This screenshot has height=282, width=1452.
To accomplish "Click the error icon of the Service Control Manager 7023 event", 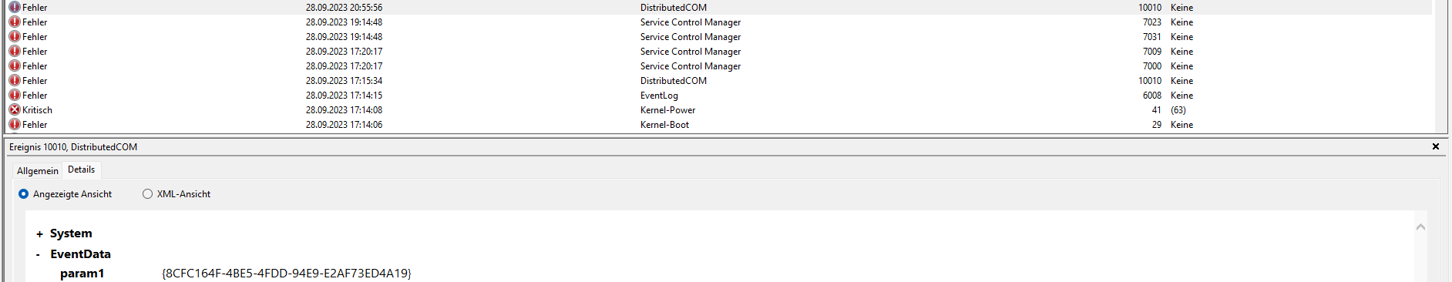I will click(x=15, y=22).
